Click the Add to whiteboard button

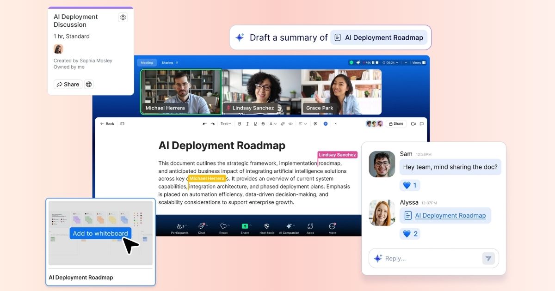tap(100, 233)
